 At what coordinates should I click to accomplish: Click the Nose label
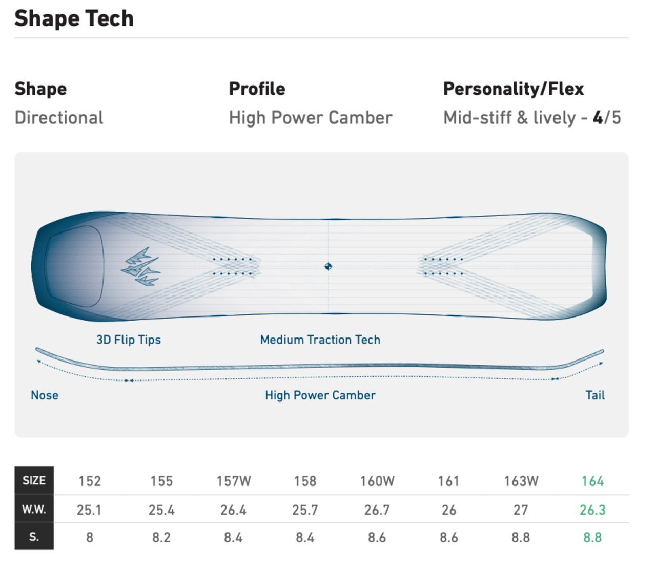click(x=45, y=395)
